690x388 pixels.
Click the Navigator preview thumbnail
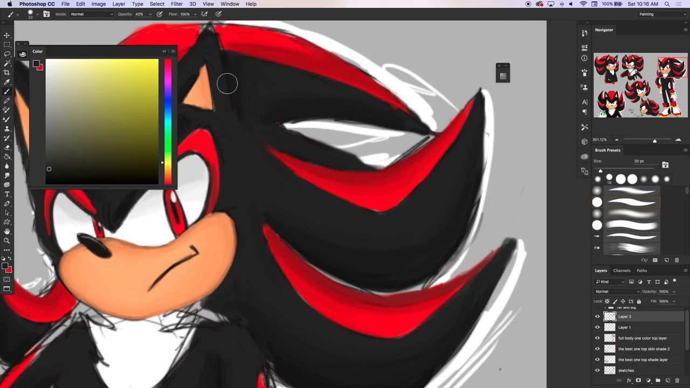coord(640,85)
